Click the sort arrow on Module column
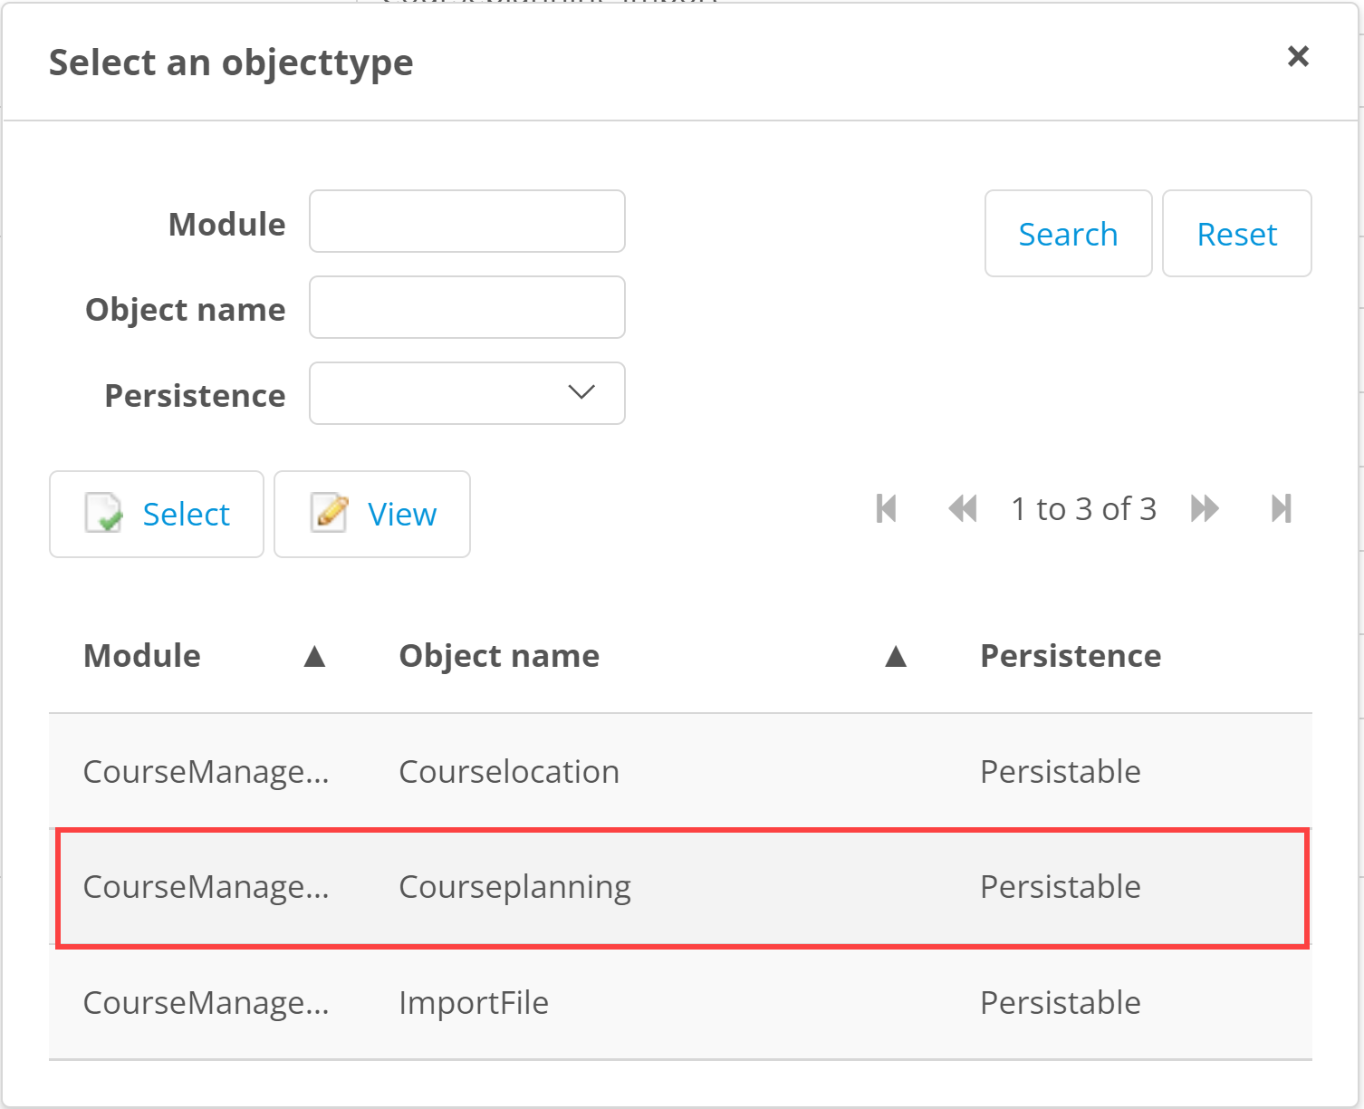The width and height of the screenshot is (1364, 1109). point(314,656)
